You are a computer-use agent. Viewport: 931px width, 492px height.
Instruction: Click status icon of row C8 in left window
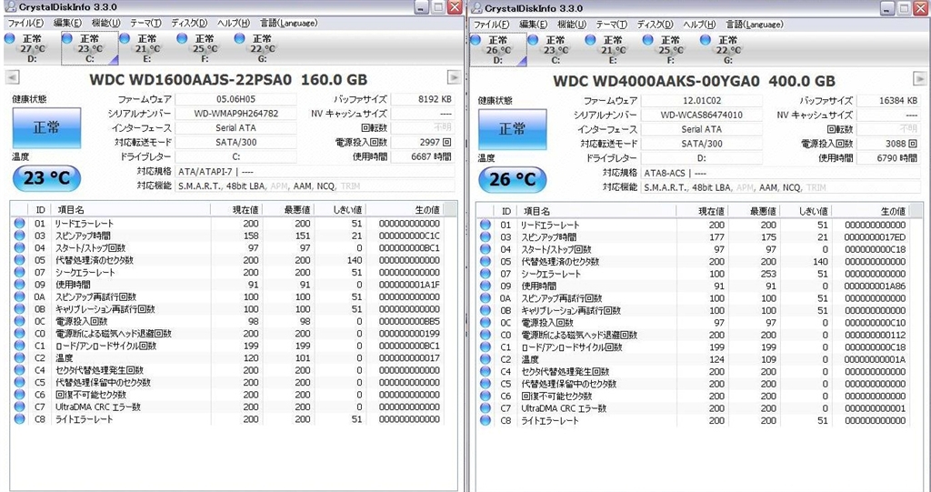(x=20, y=419)
